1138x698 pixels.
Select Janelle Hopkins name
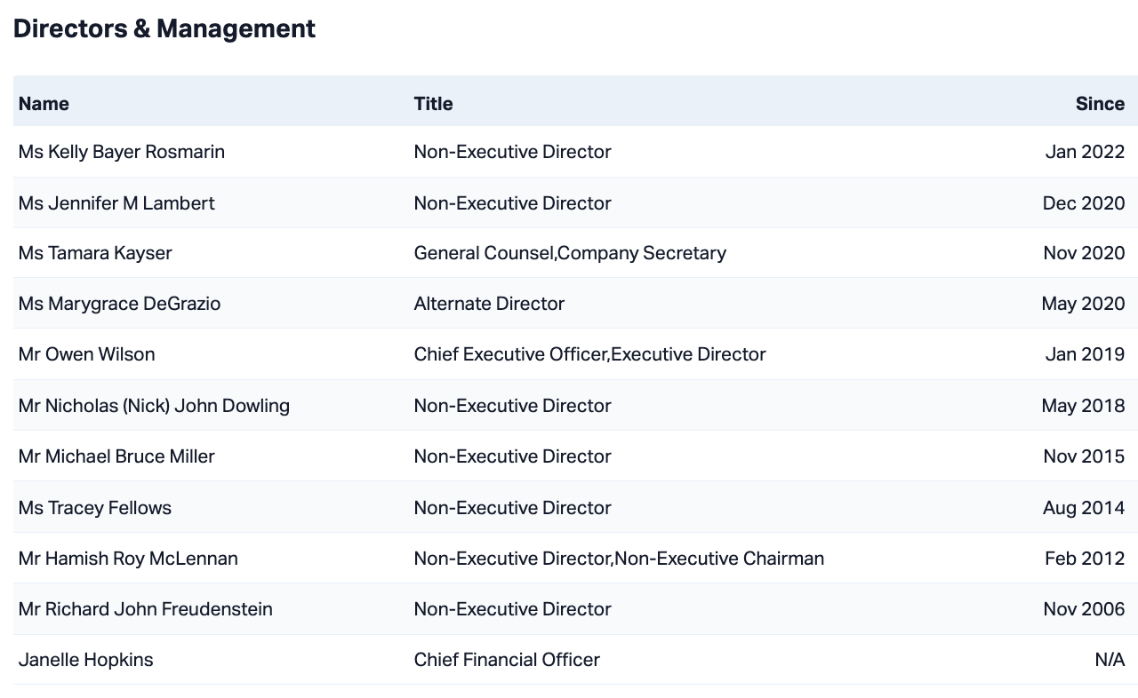coord(85,660)
